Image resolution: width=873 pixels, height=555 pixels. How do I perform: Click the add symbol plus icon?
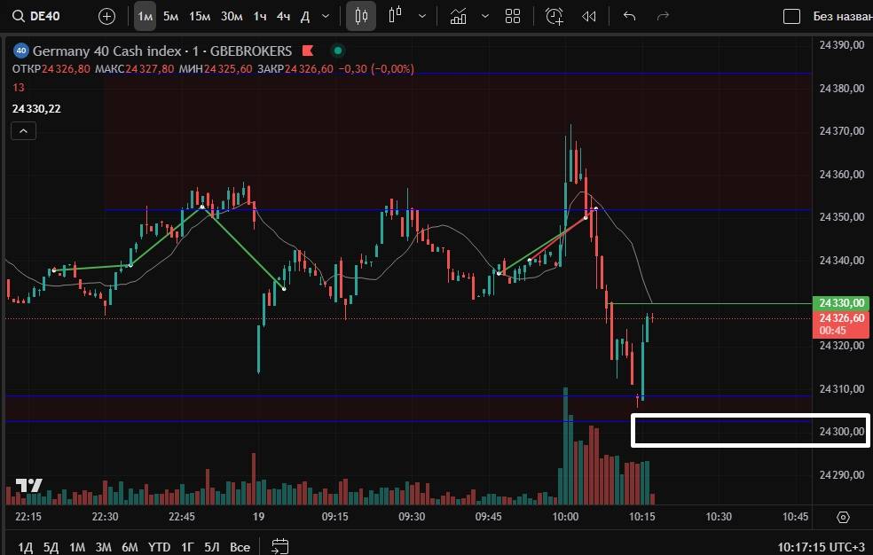click(x=106, y=16)
